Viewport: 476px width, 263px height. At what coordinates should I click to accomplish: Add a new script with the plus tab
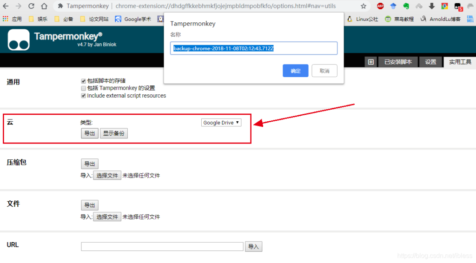pyautogui.click(x=370, y=62)
